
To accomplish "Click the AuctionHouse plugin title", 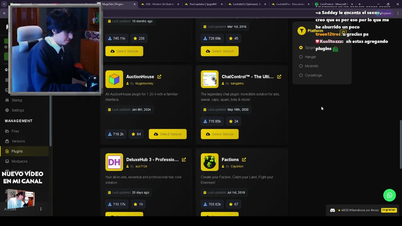I will [140, 77].
